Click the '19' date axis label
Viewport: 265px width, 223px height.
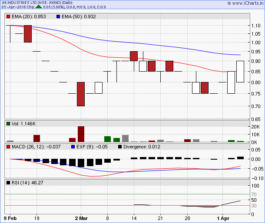click(x=36, y=218)
